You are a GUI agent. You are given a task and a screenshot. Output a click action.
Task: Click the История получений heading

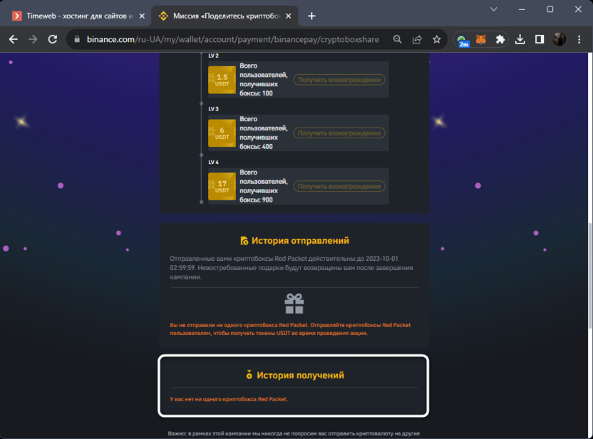(300, 375)
